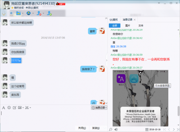
Task: Switch to 消息记录 tab
Action: tap(127, 19)
